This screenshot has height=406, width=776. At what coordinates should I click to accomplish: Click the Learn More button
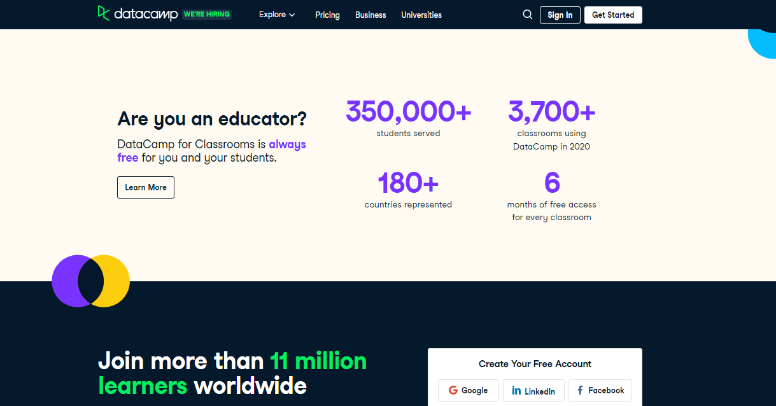click(146, 187)
